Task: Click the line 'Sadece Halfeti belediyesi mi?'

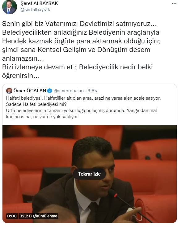Action: 36,104
